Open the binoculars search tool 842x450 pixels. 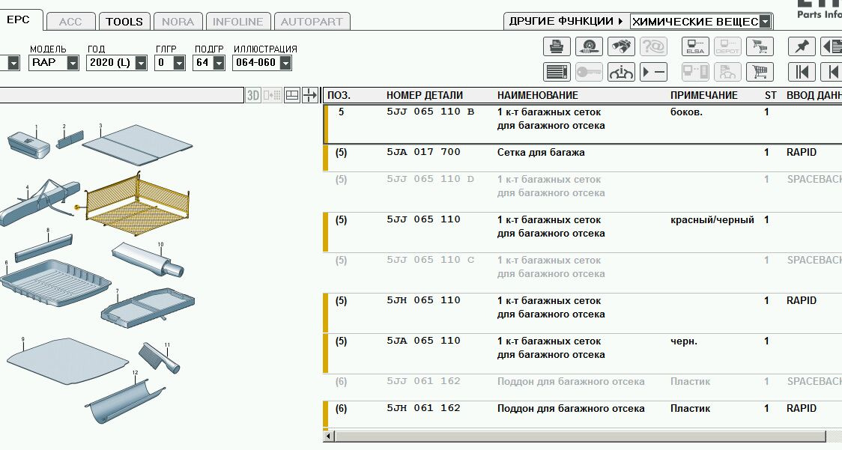click(x=621, y=47)
